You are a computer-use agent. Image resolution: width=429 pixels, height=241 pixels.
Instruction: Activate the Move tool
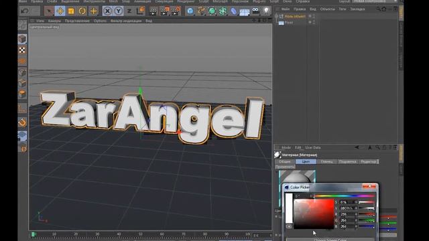coord(60,11)
